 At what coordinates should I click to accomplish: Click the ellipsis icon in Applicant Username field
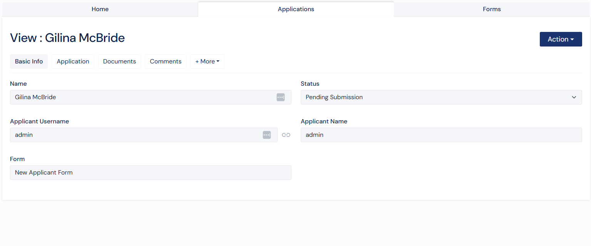coord(266,135)
